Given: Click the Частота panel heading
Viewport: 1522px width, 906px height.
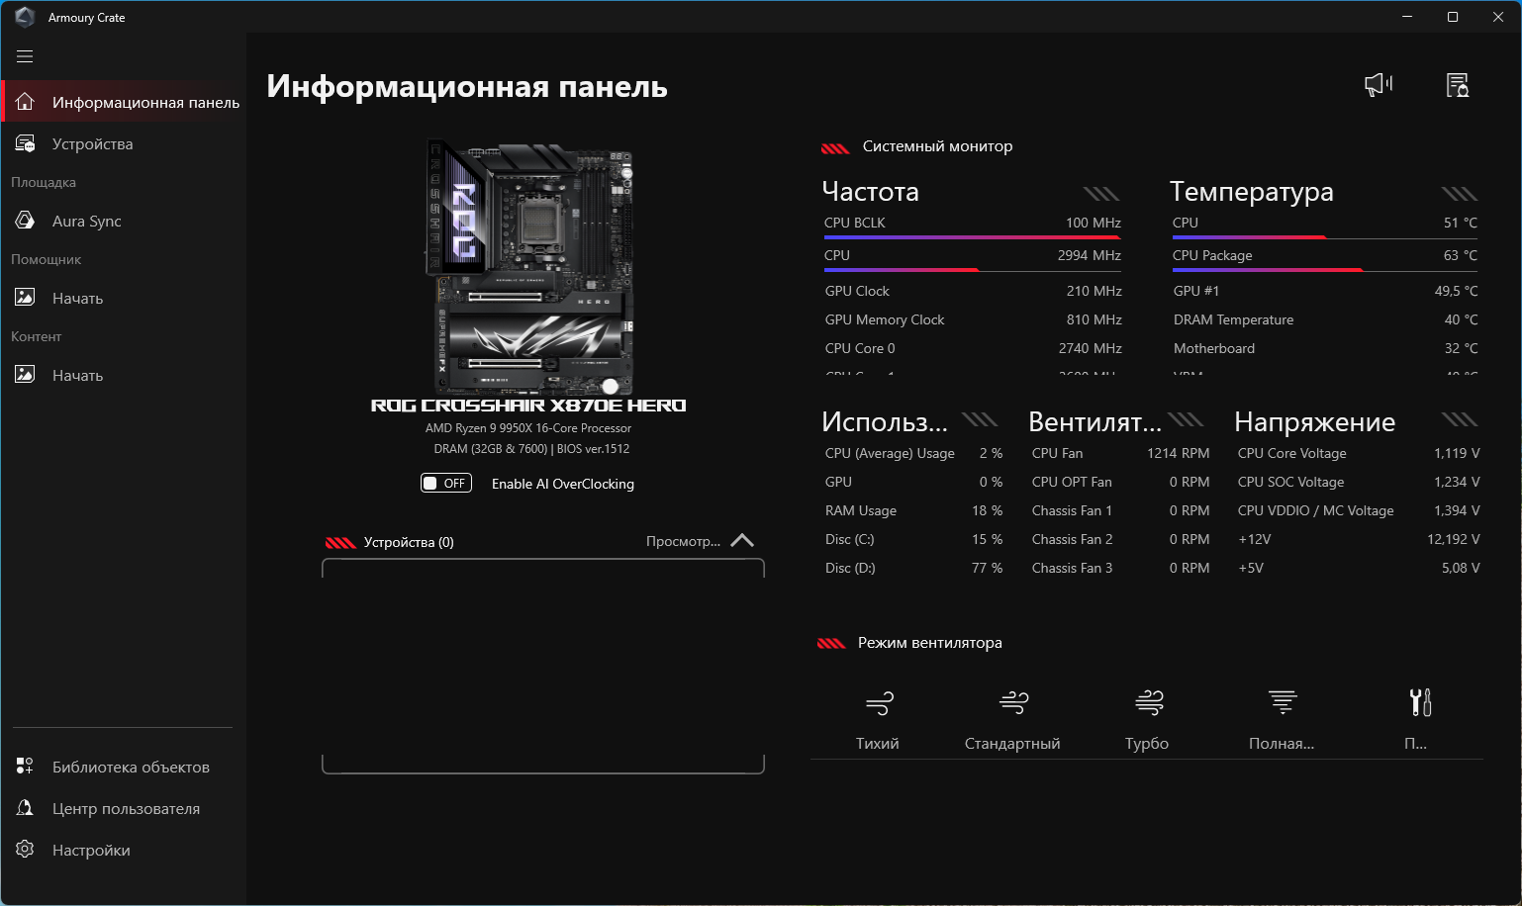Looking at the screenshot, I should click(871, 192).
